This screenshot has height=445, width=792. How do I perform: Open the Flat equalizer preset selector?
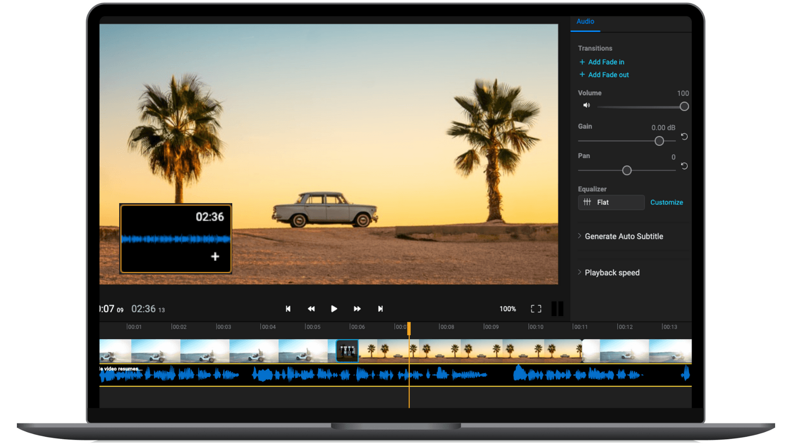(x=611, y=202)
